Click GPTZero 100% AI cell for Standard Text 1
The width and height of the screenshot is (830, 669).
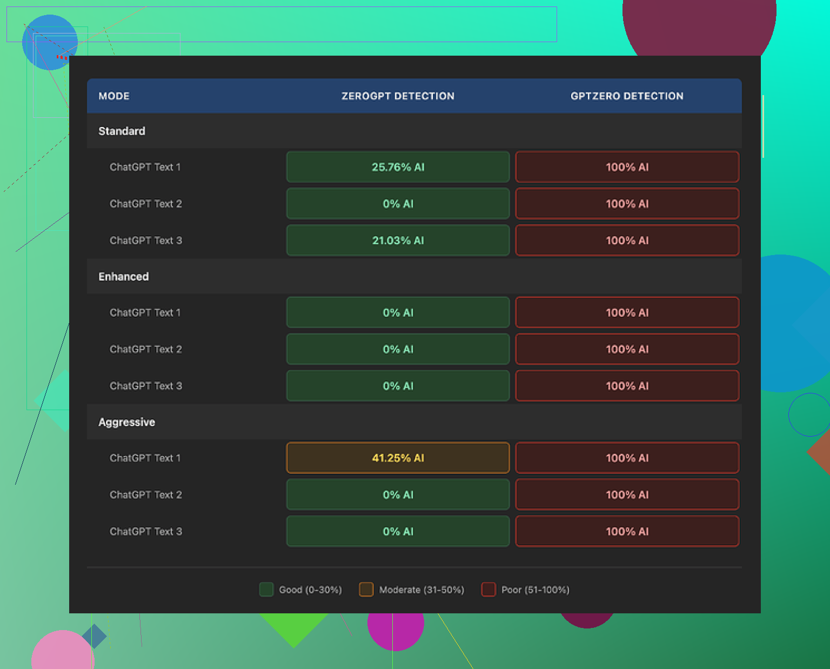(627, 167)
